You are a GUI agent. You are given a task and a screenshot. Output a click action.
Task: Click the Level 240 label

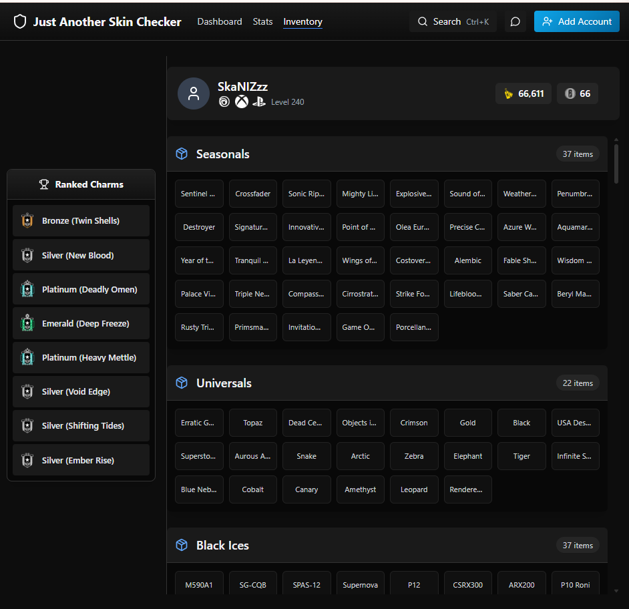[x=288, y=102]
